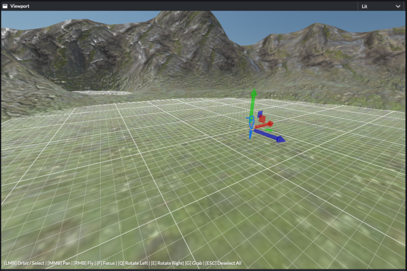Click the Deselect All hint
The image size is (407, 271).
223,263
